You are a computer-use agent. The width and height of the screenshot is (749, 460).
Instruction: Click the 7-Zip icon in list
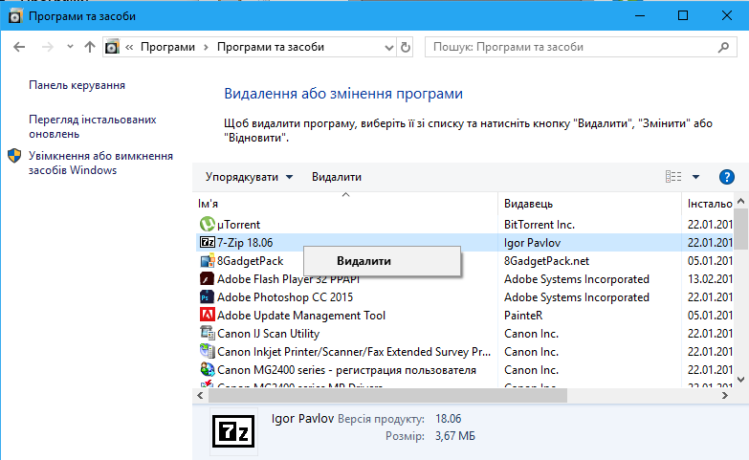tap(207, 242)
